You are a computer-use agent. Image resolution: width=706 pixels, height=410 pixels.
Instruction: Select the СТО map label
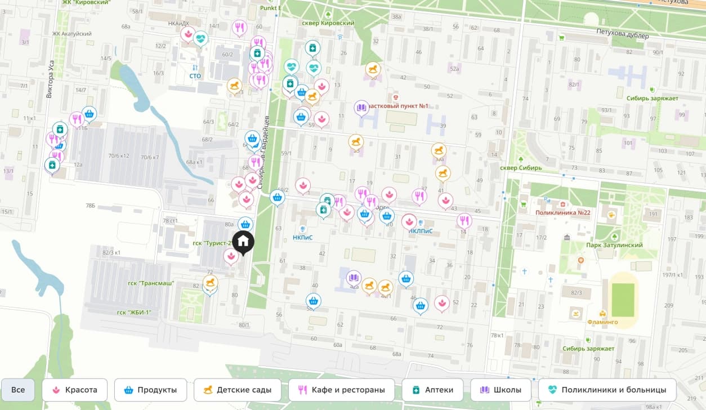(195, 75)
